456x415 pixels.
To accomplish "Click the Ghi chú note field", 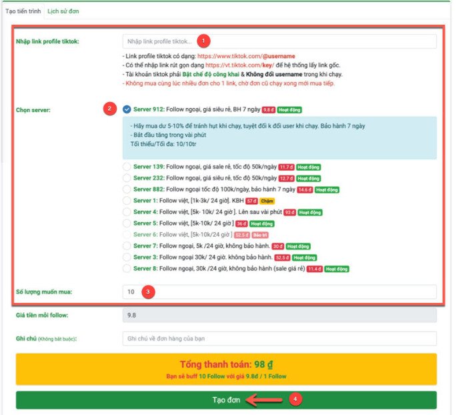I will pyautogui.click(x=279, y=338).
